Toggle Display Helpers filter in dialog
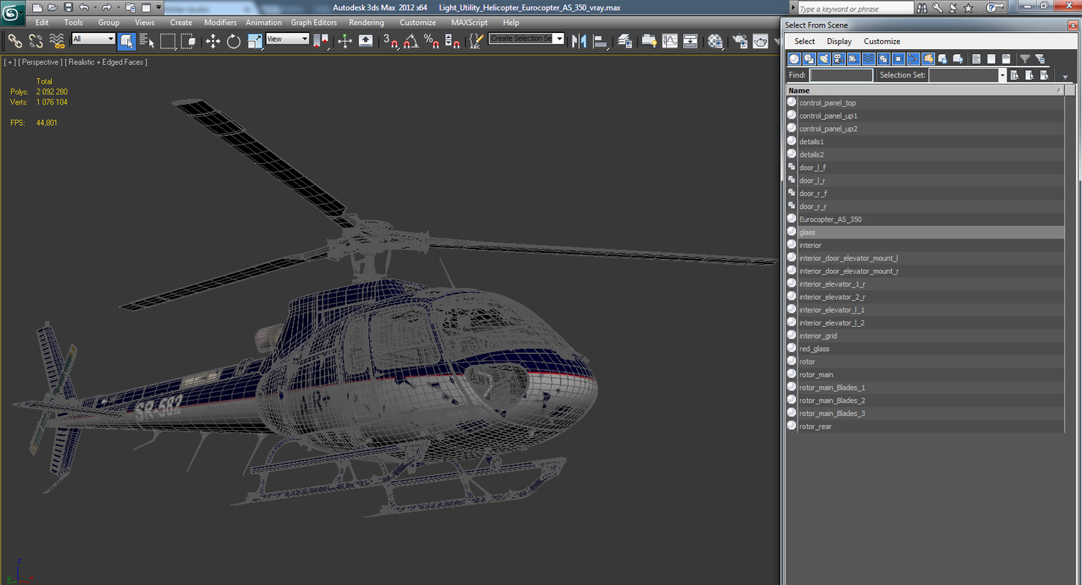This screenshot has width=1082, height=585. (853, 58)
